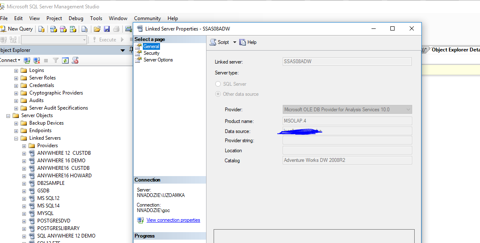Image resolution: width=480 pixels, height=243 pixels.
Task: Click the Disconnect icon in Object Explorer
Action: [37, 60]
